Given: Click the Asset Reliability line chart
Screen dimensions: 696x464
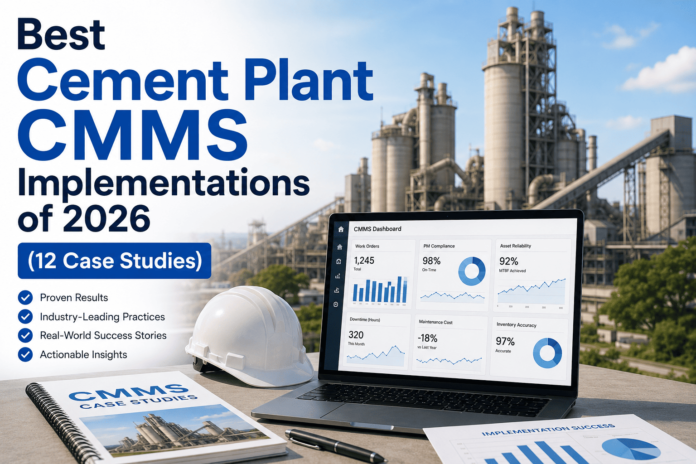Looking at the screenshot, I should (532, 291).
